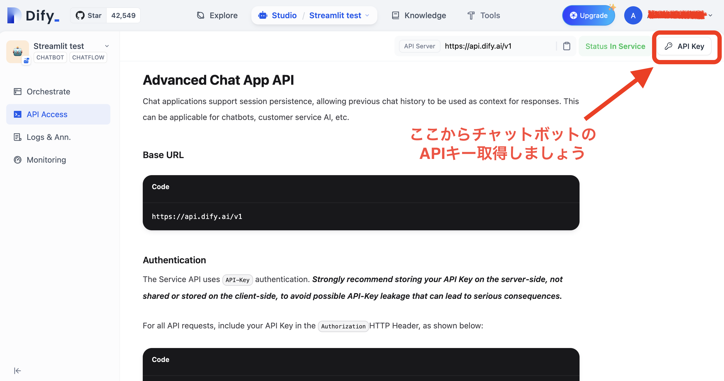The width and height of the screenshot is (724, 381).
Task: Click the Studio robot icon in top navigation
Action: coord(263,15)
